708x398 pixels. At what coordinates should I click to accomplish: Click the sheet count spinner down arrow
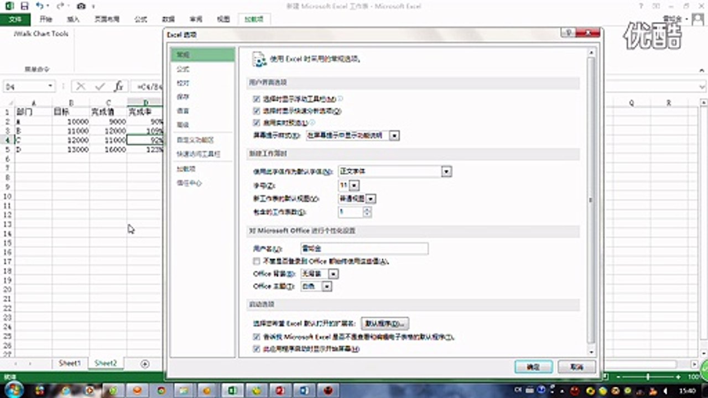pyautogui.click(x=367, y=214)
